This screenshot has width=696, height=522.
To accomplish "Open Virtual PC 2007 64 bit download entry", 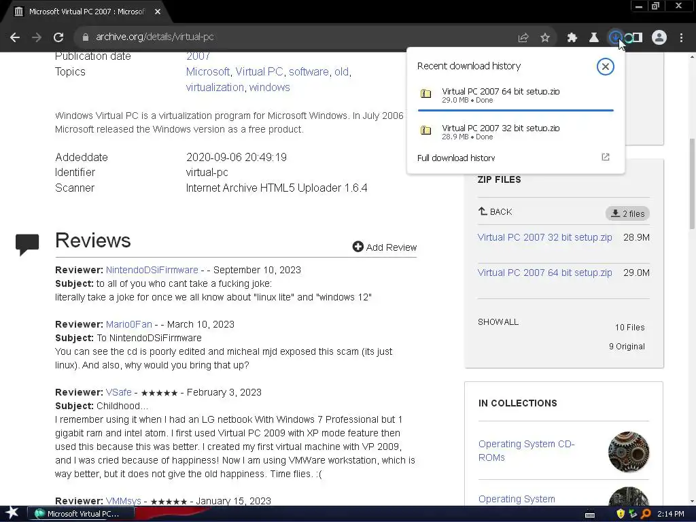I will coord(516,95).
